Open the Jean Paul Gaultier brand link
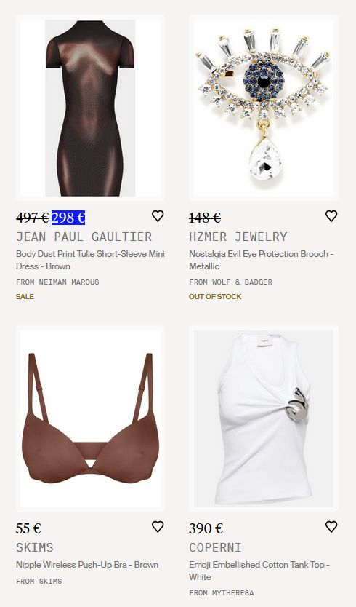The width and height of the screenshot is (356, 607). (84, 237)
